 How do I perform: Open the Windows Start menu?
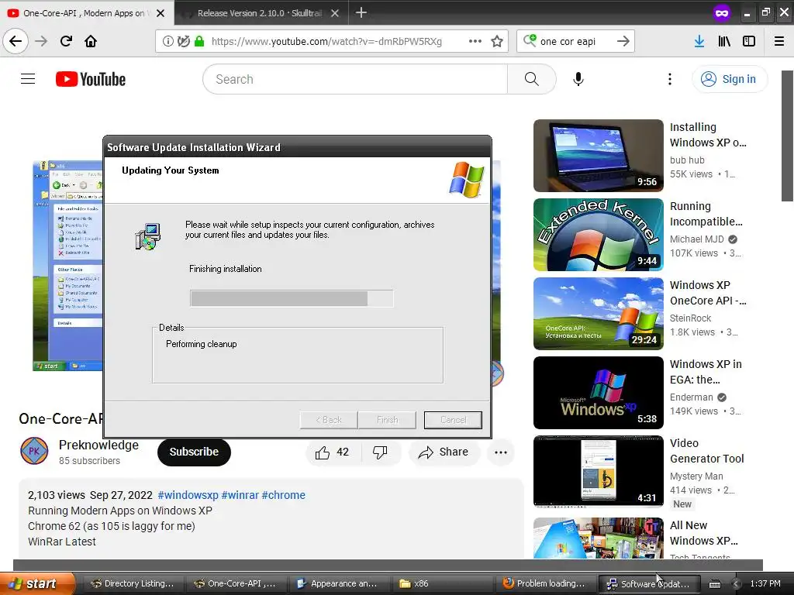pyautogui.click(x=37, y=583)
